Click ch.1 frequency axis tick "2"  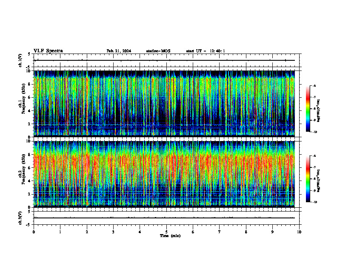tap(29, 124)
